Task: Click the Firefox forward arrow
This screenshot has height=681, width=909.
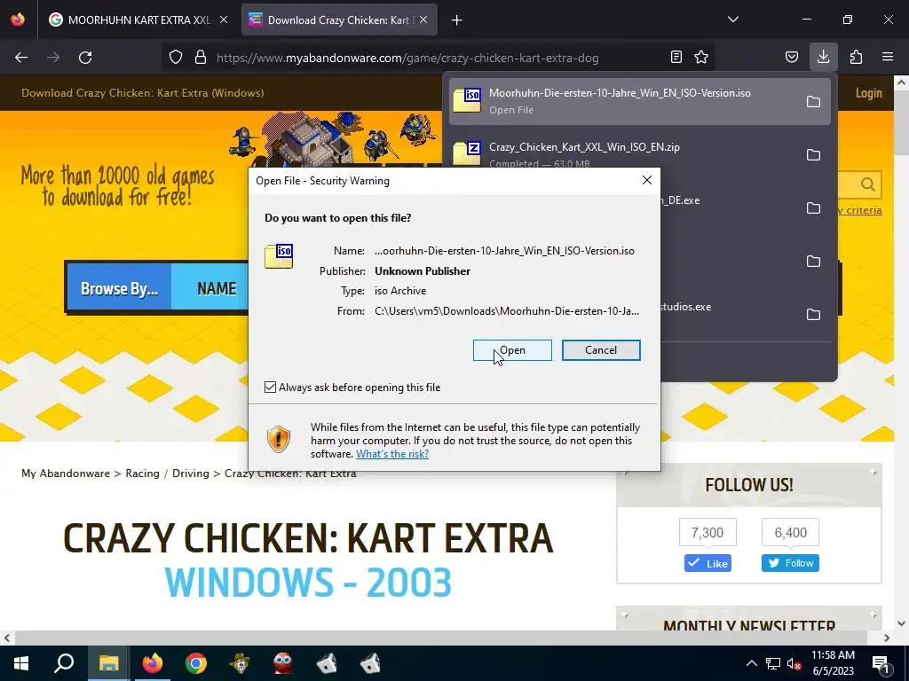Action: 53,58
